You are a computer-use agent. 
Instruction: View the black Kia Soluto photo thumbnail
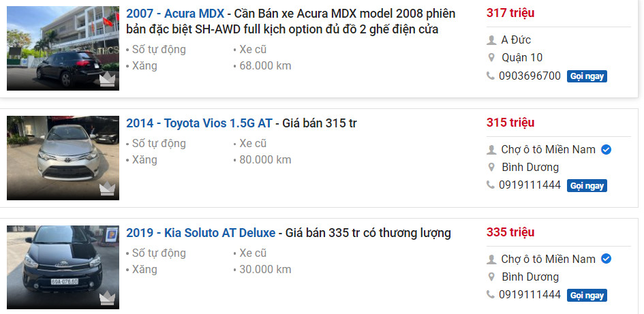[x=63, y=268]
